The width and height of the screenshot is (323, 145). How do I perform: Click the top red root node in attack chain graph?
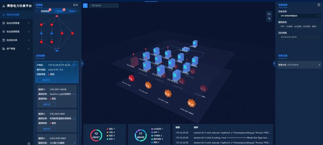(57, 16)
